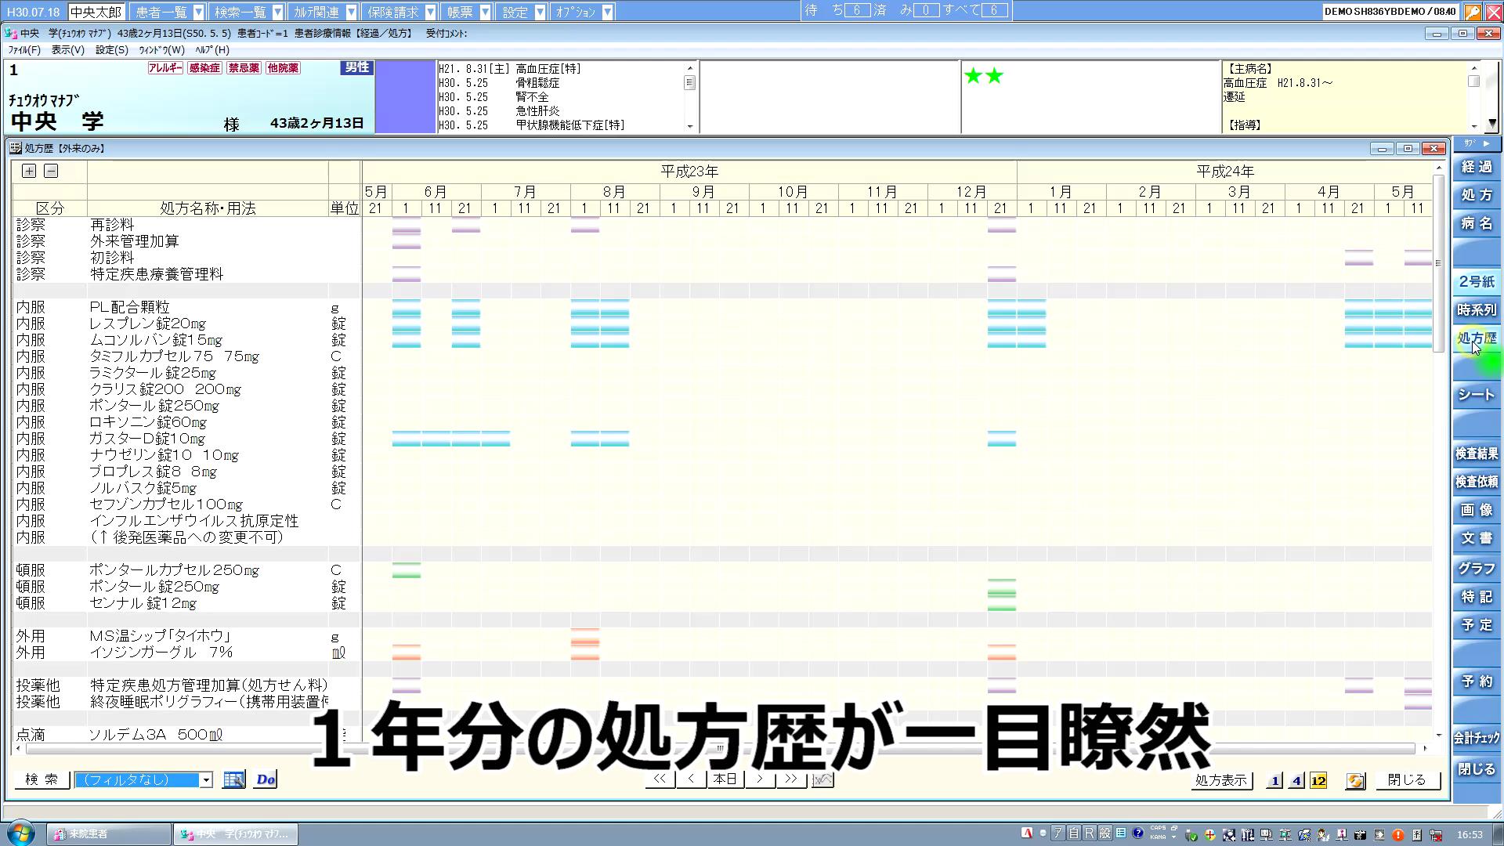
Task: Select 12-month view button
Action: 1318,780
